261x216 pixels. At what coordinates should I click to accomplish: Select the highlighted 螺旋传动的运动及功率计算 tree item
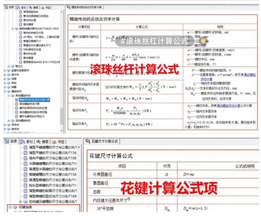coord(34,100)
